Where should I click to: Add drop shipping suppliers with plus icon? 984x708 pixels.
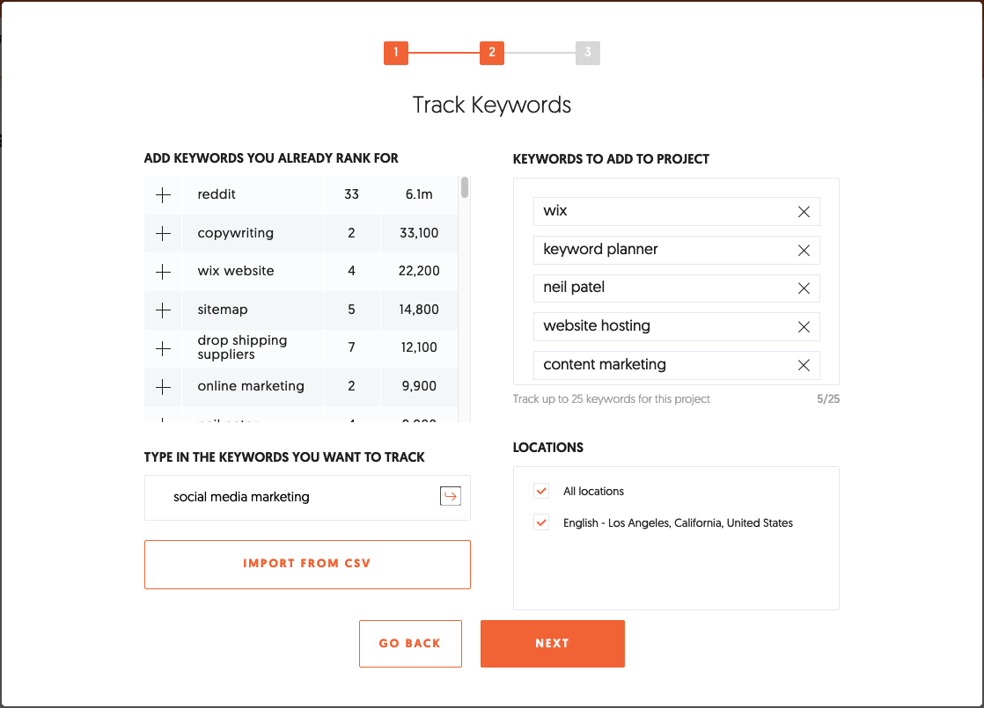(x=163, y=348)
